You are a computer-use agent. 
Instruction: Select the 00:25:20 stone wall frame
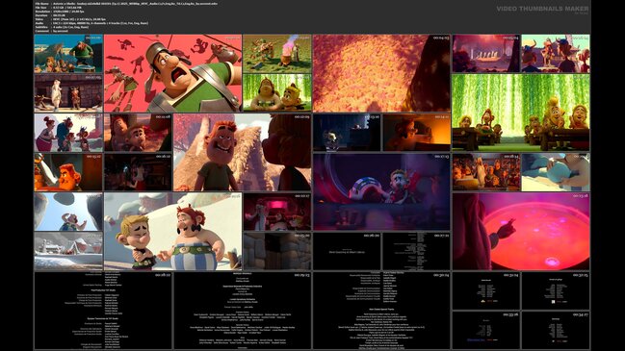point(277,251)
